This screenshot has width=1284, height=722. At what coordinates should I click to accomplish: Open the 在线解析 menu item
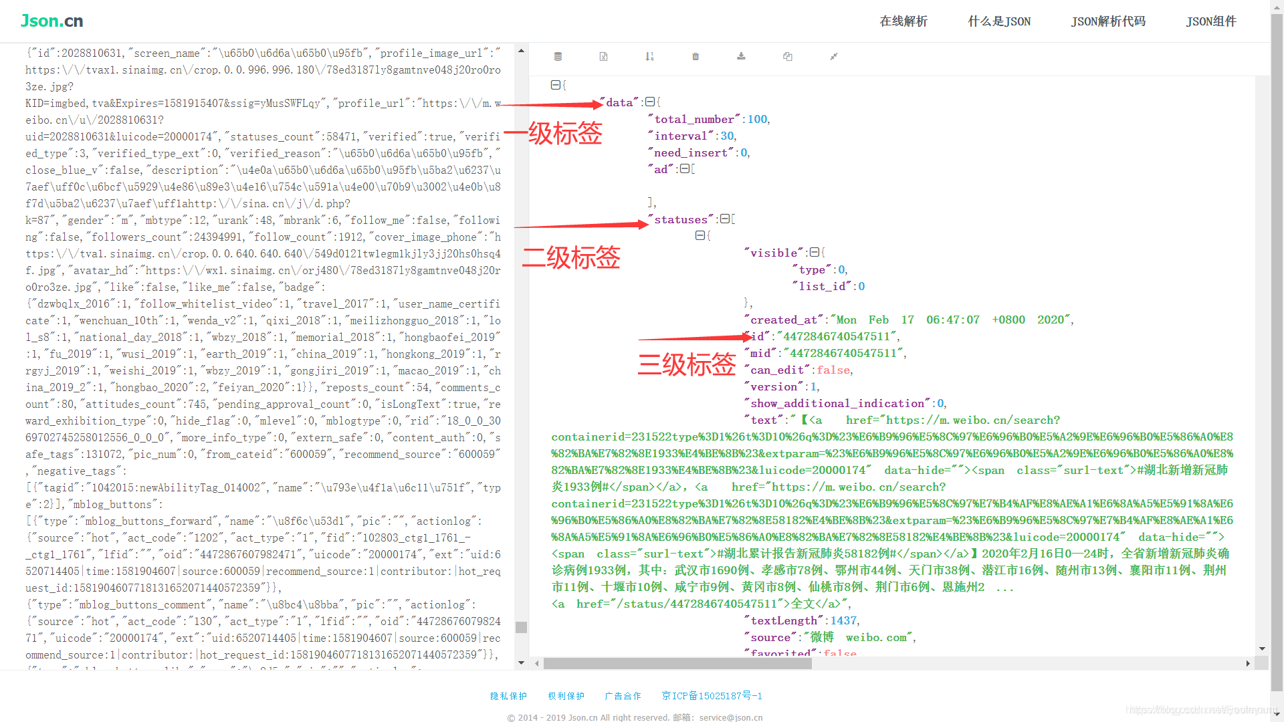pos(903,21)
